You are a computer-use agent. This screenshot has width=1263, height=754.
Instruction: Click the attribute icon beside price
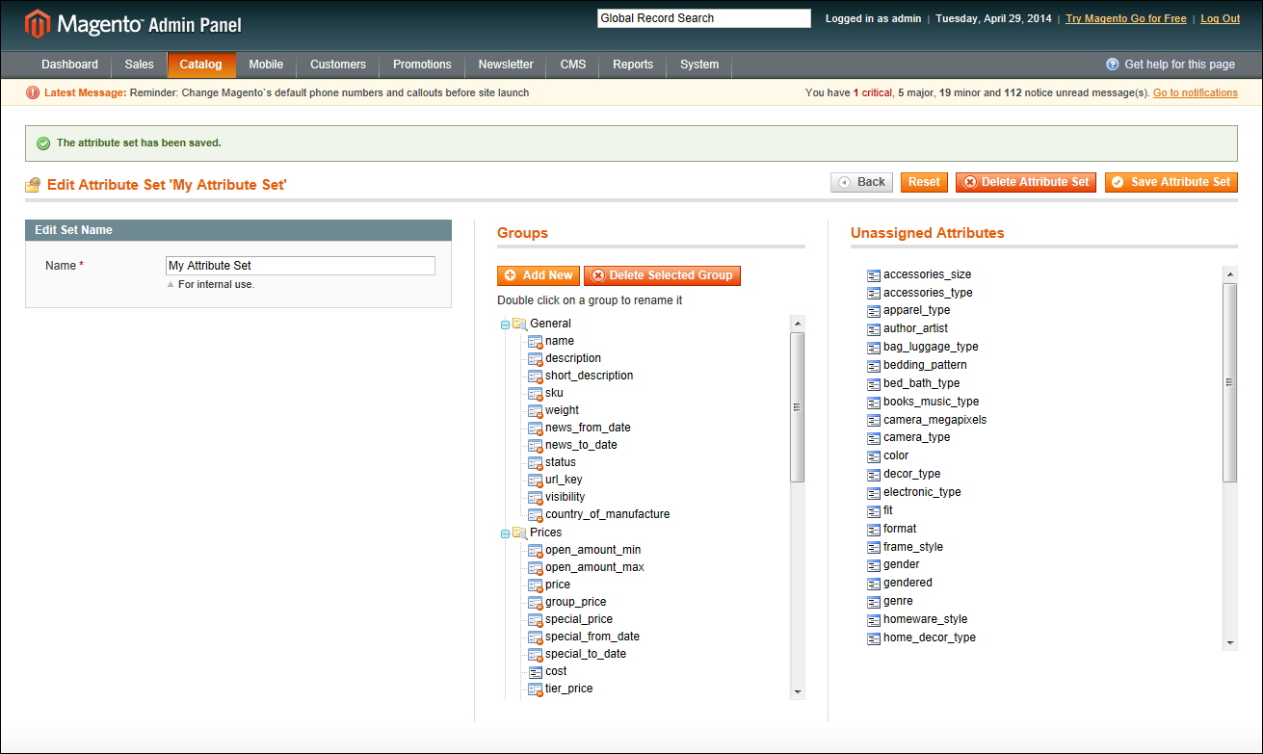pos(536,585)
